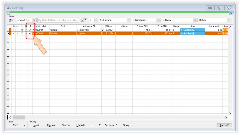Click the red checkmark in invoice 000003 row
Screen dimensions: 239x135
click(x=30, y=33)
